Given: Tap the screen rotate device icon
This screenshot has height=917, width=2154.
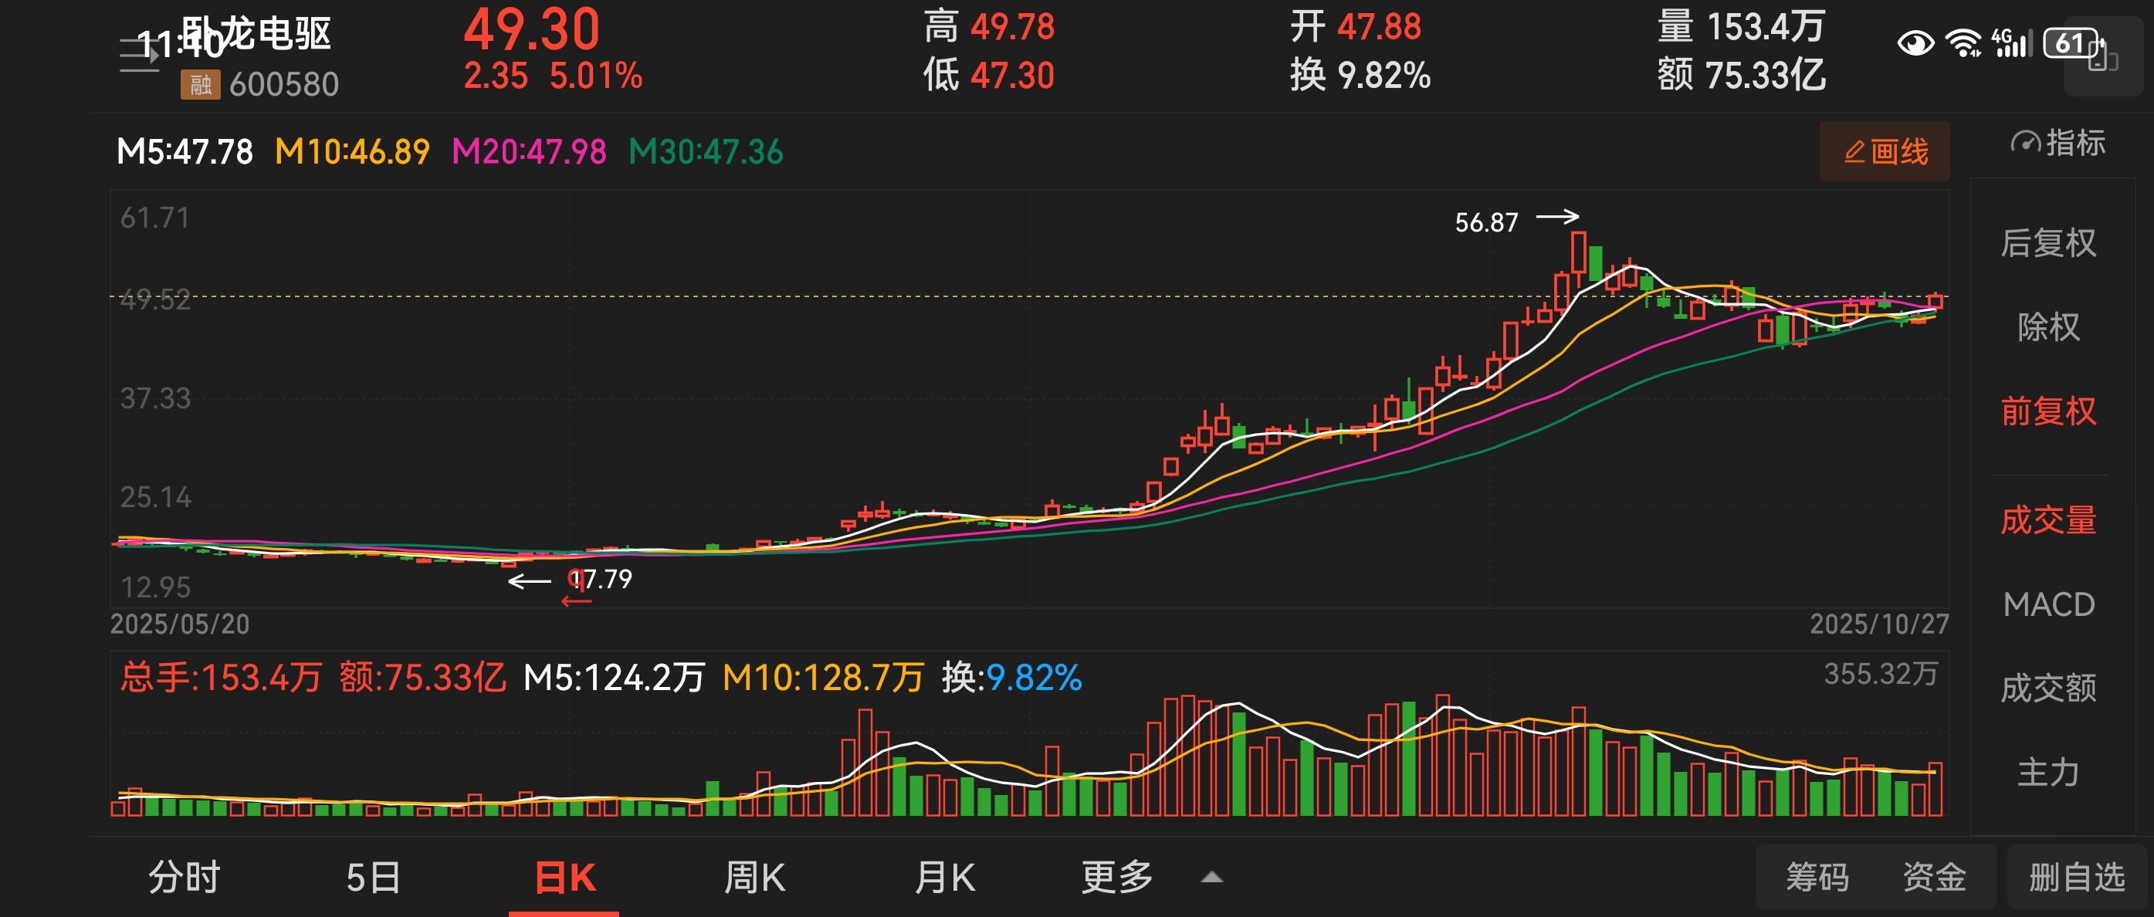Looking at the screenshot, I should 2103,62.
